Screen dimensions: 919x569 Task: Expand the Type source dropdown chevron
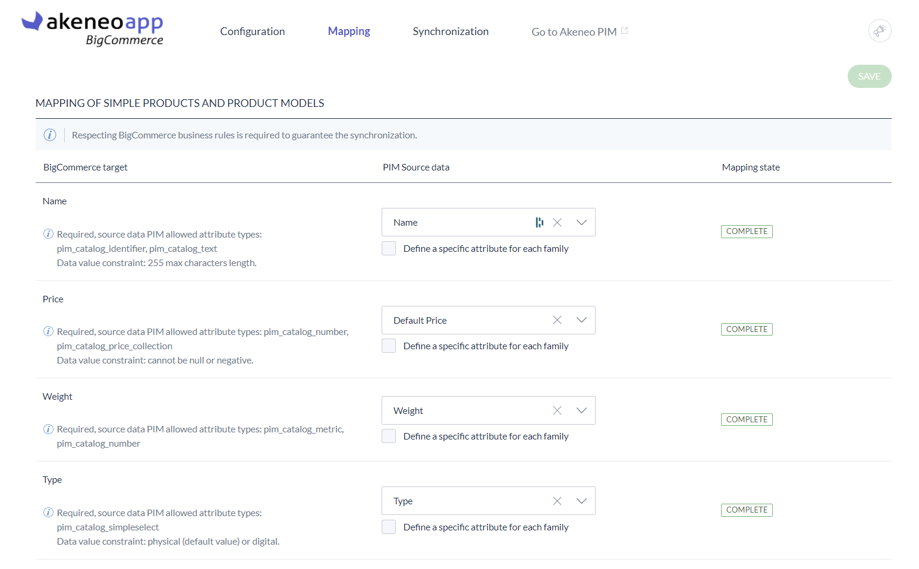[581, 501]
